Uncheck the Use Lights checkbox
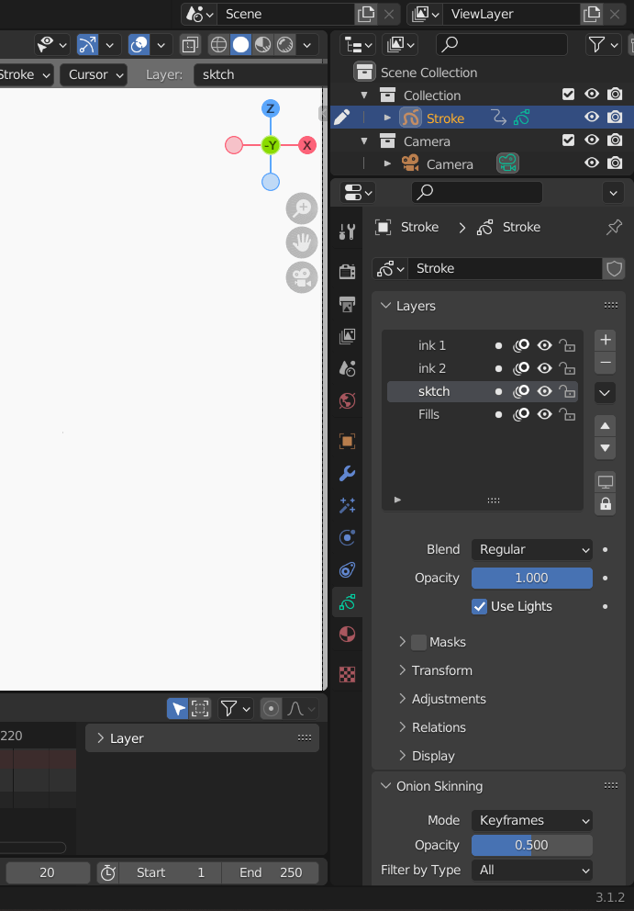Image resolution: width=634 pixels, height=911 pixels. point(479,606)
